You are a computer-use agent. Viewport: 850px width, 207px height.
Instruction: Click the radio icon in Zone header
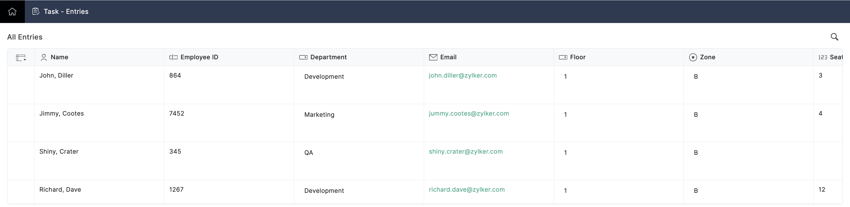coord(693,57)
